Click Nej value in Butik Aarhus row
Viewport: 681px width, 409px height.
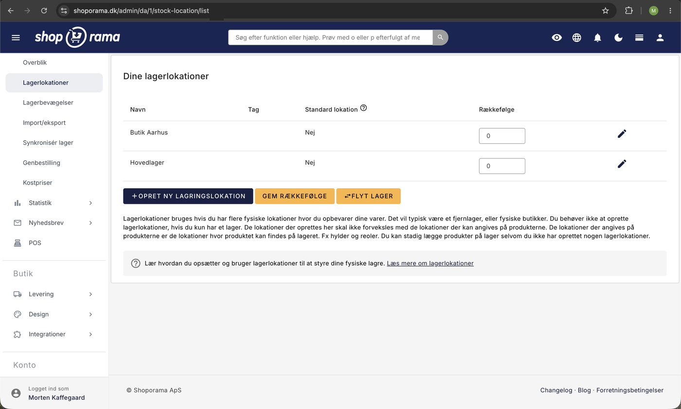310,132
